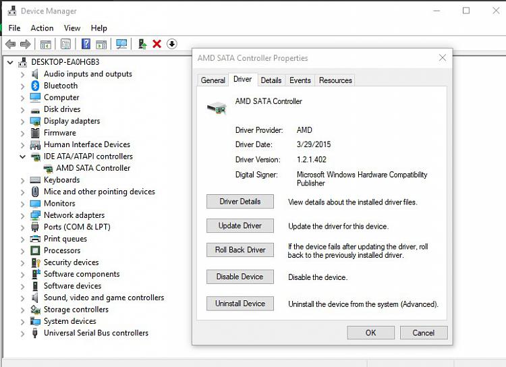Click the Display adapters icon
Image resolution: width=506 pixels, height=367 pixels.
point(35,121)
